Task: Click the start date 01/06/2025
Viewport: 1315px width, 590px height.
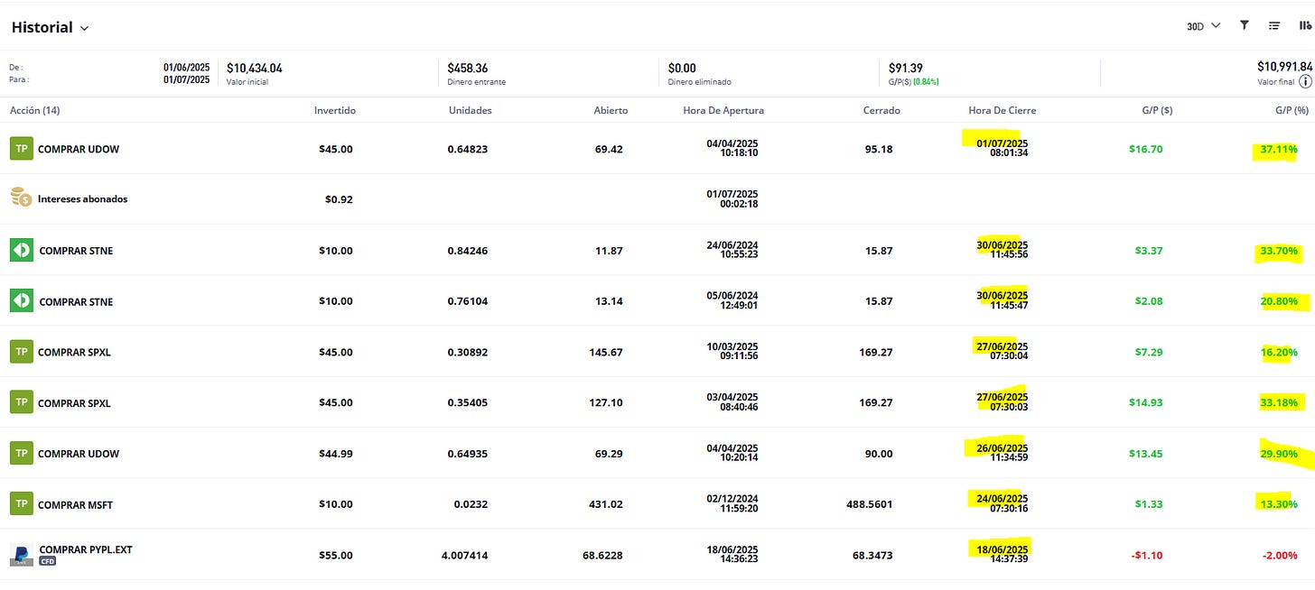Action: click(x=186, y=68)
